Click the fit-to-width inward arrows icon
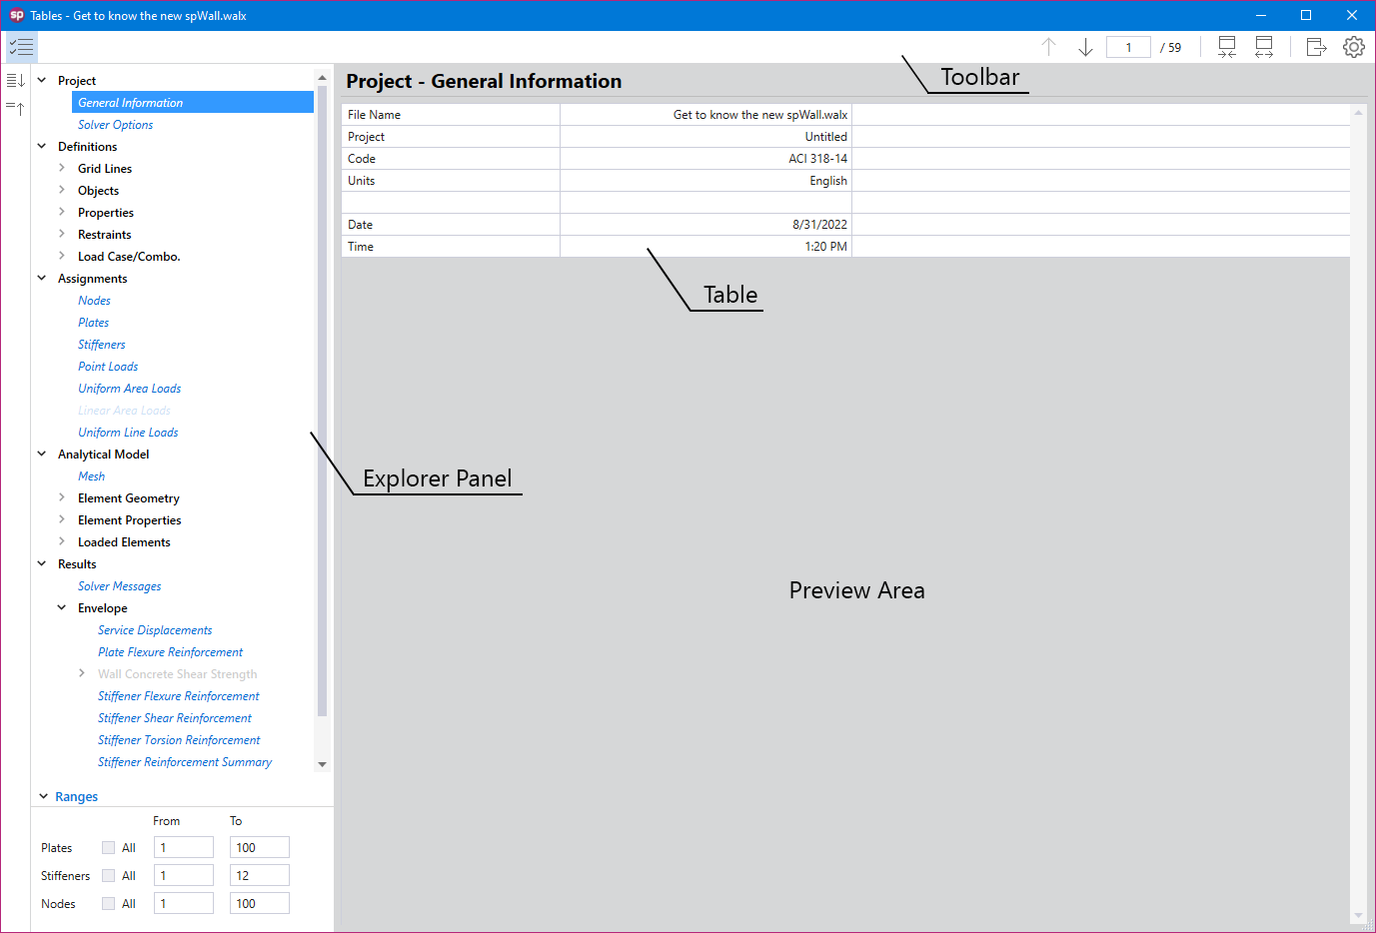This screenshot has width=1376, height=933. tap(1227, 47)
